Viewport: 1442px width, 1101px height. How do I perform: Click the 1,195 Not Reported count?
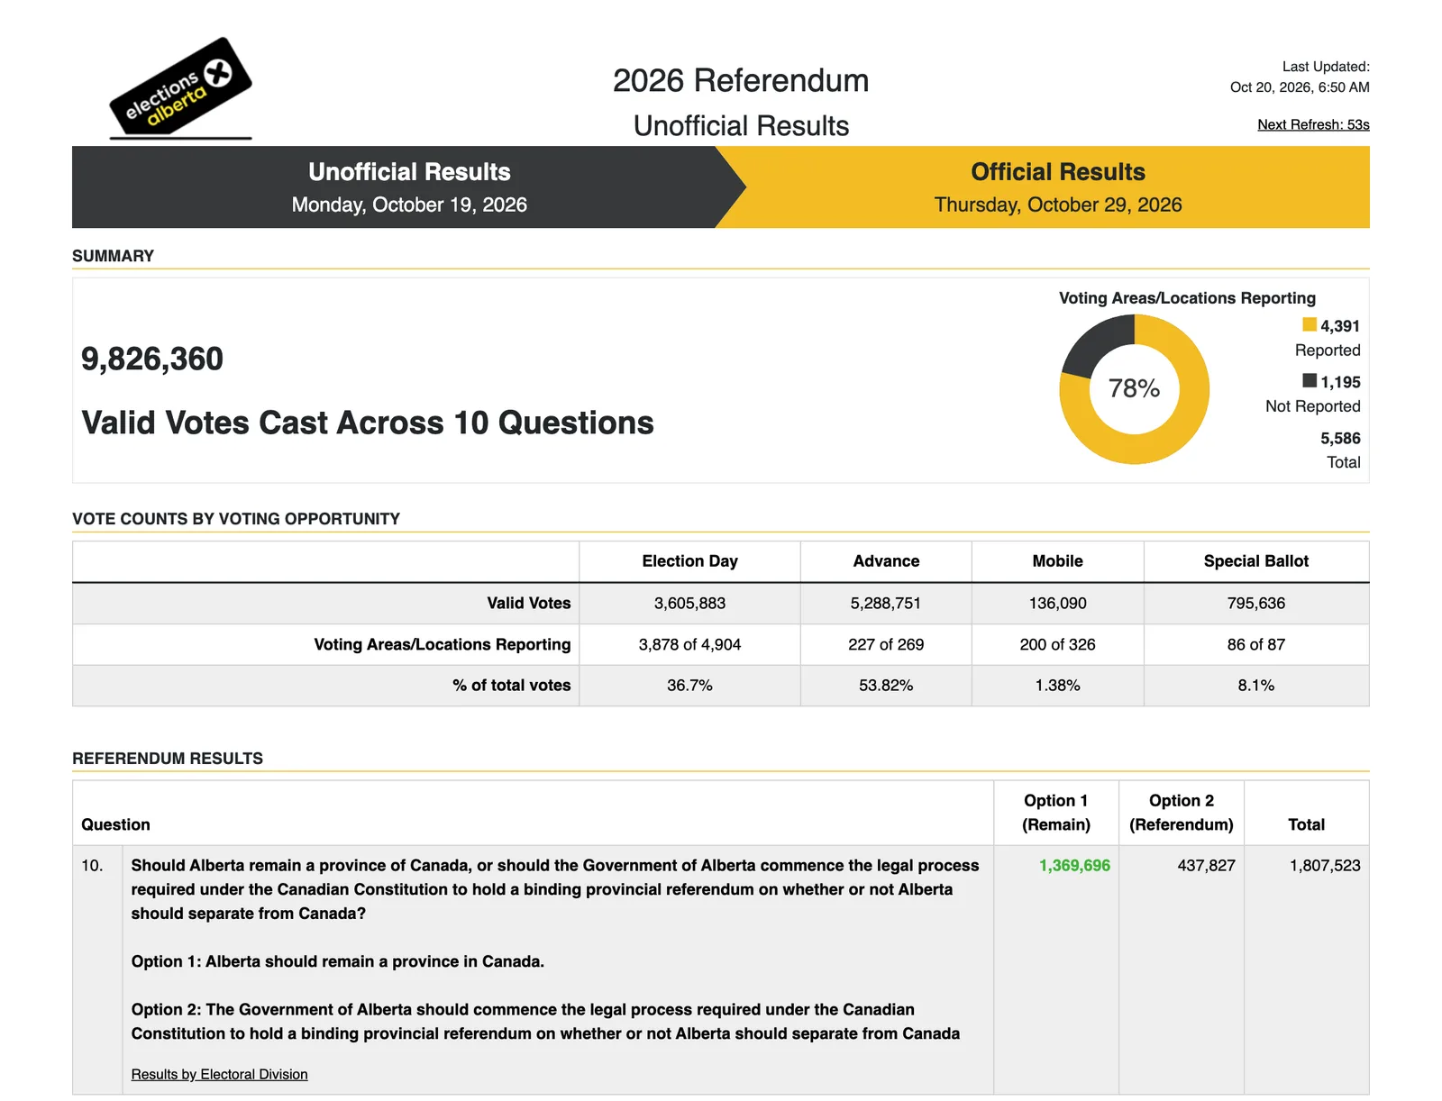[1340, 382]
